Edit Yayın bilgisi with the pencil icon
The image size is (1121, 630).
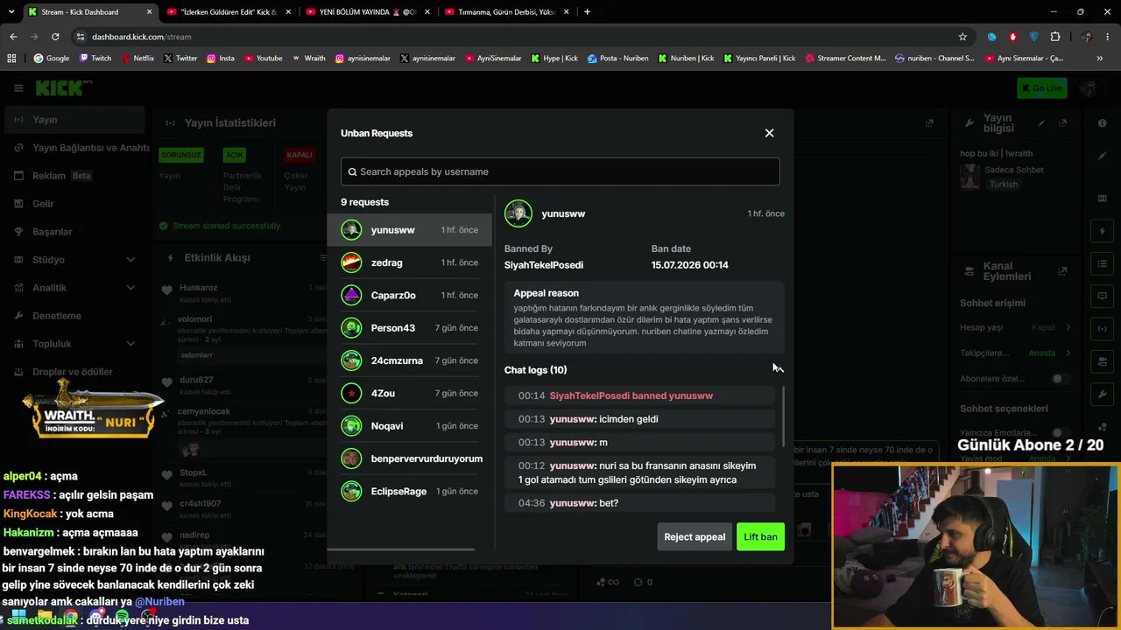(x=1041, y=123)
